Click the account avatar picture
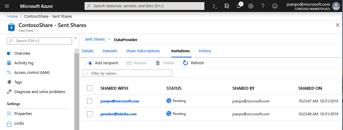The height and width of the screenshot is (130, 343). [336, 6]
